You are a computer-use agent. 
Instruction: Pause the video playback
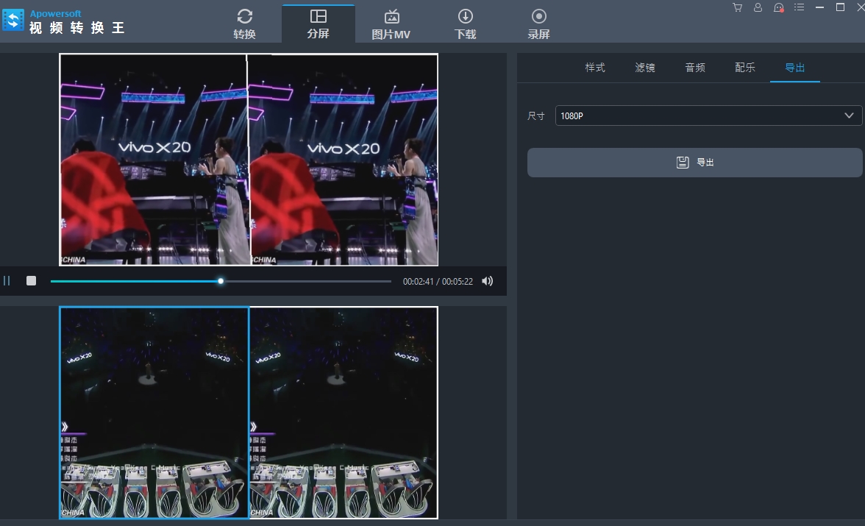pos(7,281)
